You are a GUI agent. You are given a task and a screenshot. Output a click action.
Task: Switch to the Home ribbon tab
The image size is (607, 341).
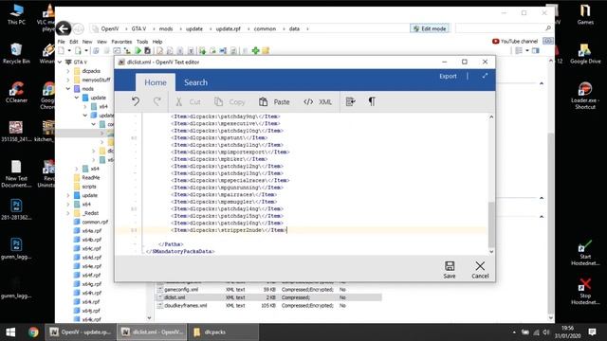[x=156, y=82]
